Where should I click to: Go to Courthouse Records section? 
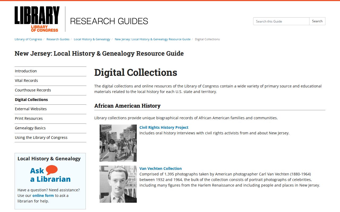click(x=50, y=90)
